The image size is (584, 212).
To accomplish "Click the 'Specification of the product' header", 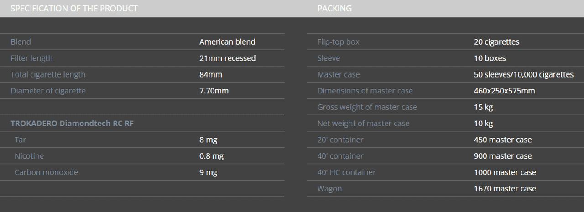I will point(74,8).
